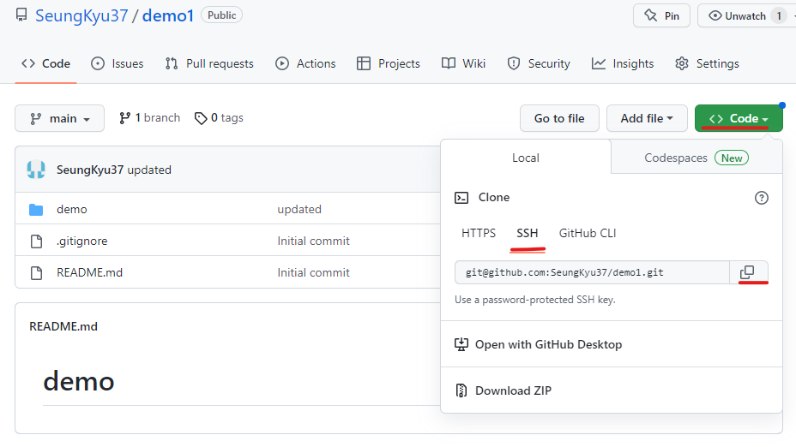Click the blue folder icon for demo
Viewport: 796px width, 447px height.
point(36,209)
